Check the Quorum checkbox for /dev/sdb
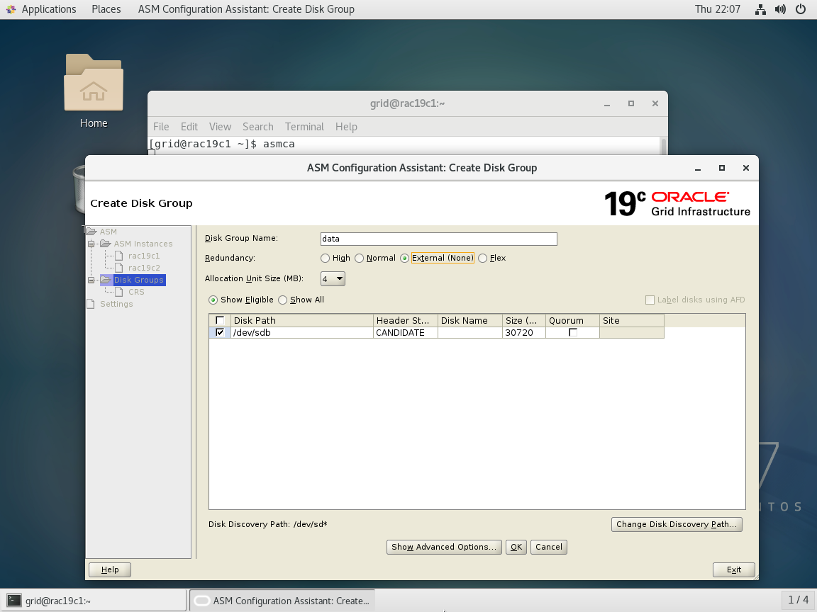Viewport: 817px width, 612px height. coord(573,332)
